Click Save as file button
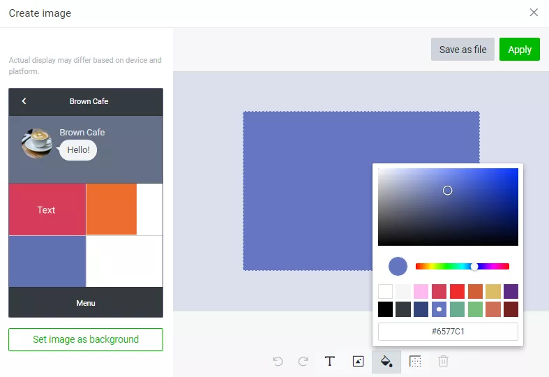This screenshot has width=549, height=377. tap(462, 50)
